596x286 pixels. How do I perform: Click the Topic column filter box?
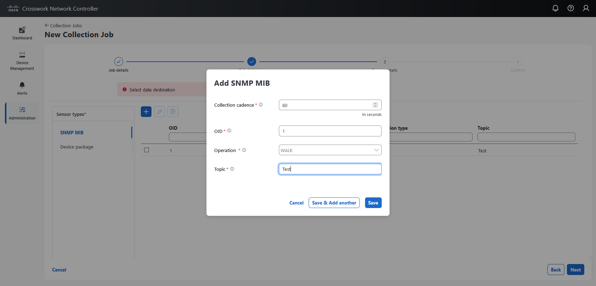(526, 137)
